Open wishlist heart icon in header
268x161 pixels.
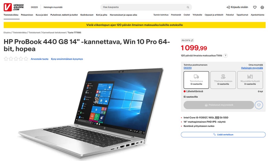tap(255, 7)
